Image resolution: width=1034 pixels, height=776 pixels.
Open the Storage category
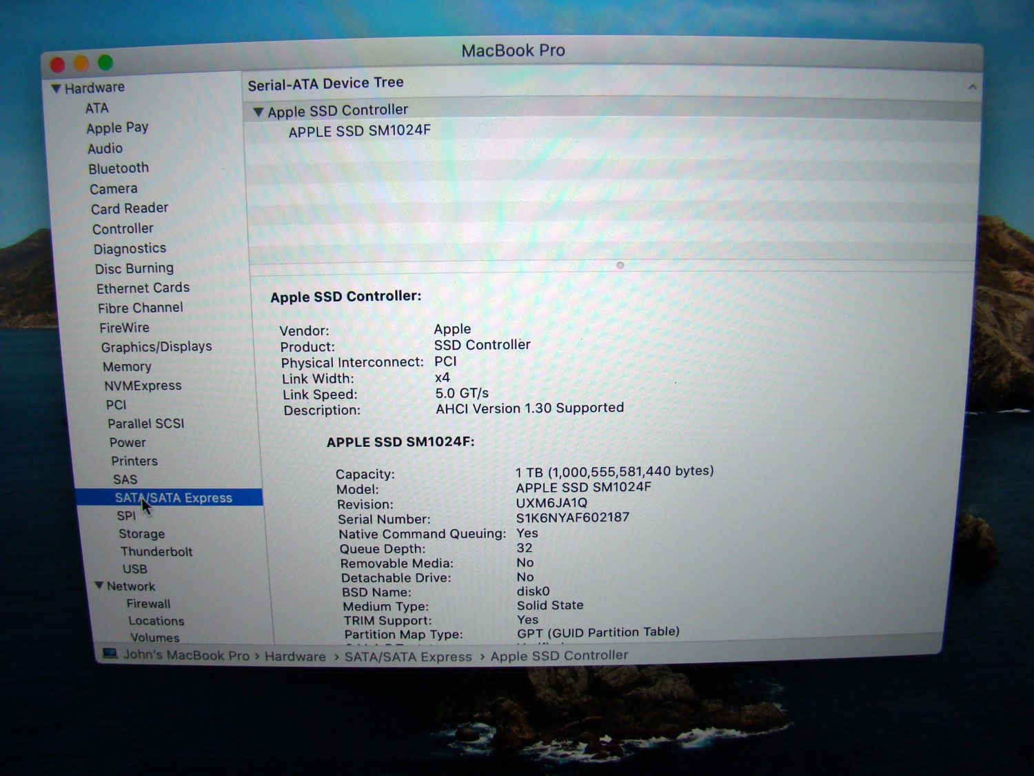(141, 534)
